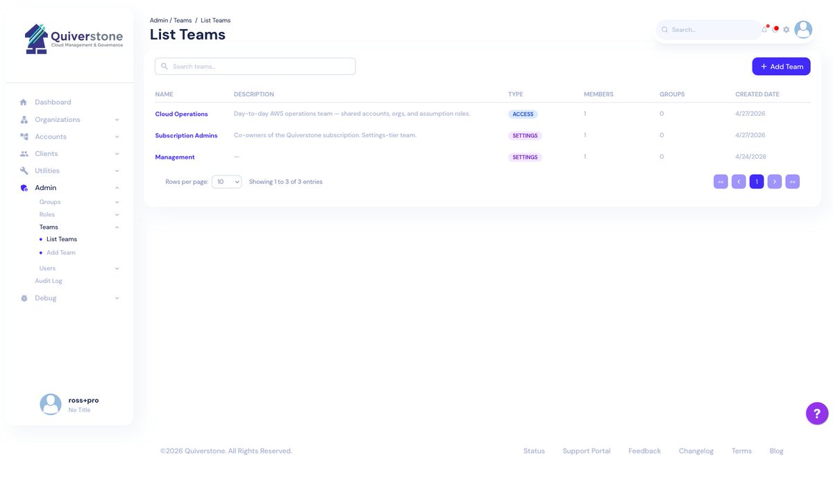Image resolution: width=833 pixels, height=477 pixels.
Task: Open the Audit Log menu item
Action: coord(49,281)
